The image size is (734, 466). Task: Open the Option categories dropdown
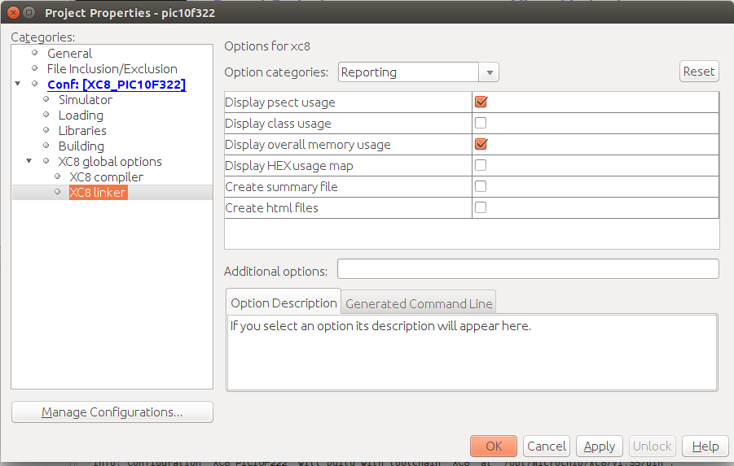489,72
